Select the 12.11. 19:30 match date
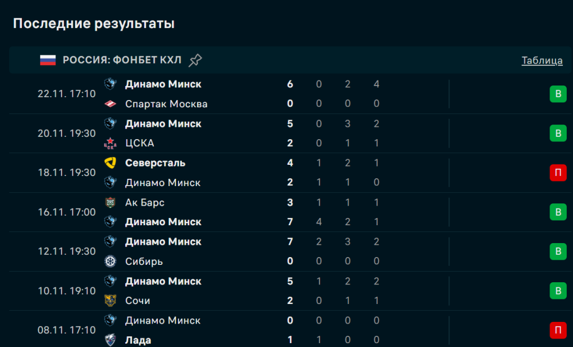 (x=67, y=251)
